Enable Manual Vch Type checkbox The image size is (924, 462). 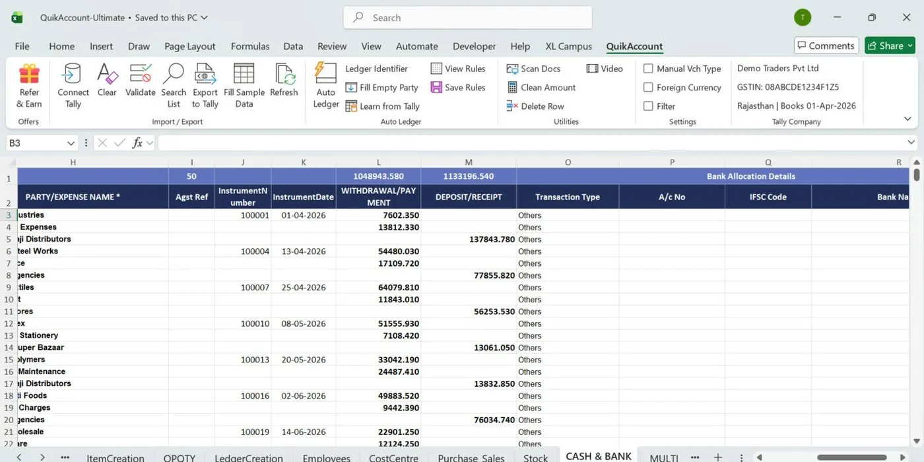tap(648, 69)
